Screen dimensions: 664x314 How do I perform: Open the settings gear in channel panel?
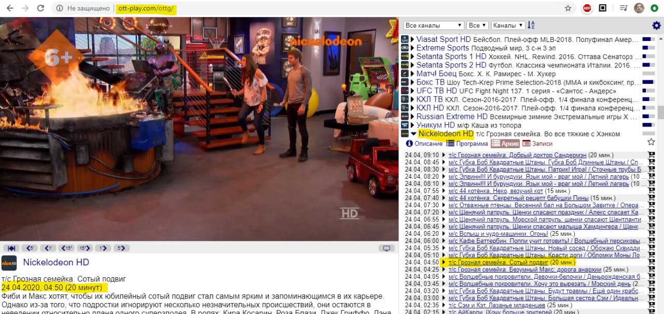[x=656, y=25]
